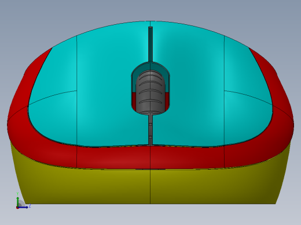The width and height of the screenshot is (301, 225).
Task: Click the empty gray background above the model
Action: click(150, 10)
